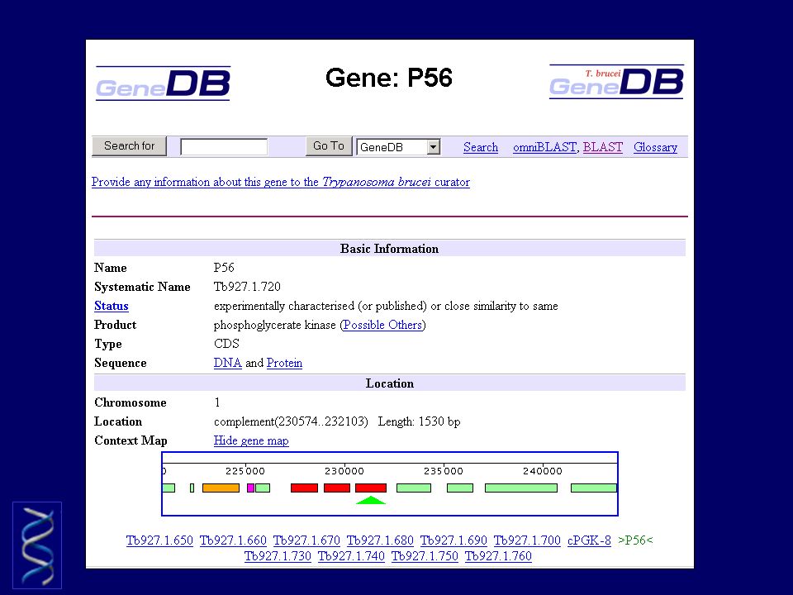Open the Search link
Image resolution: width=793 pixels, height=595 pixels.
[x=481, y=147]
